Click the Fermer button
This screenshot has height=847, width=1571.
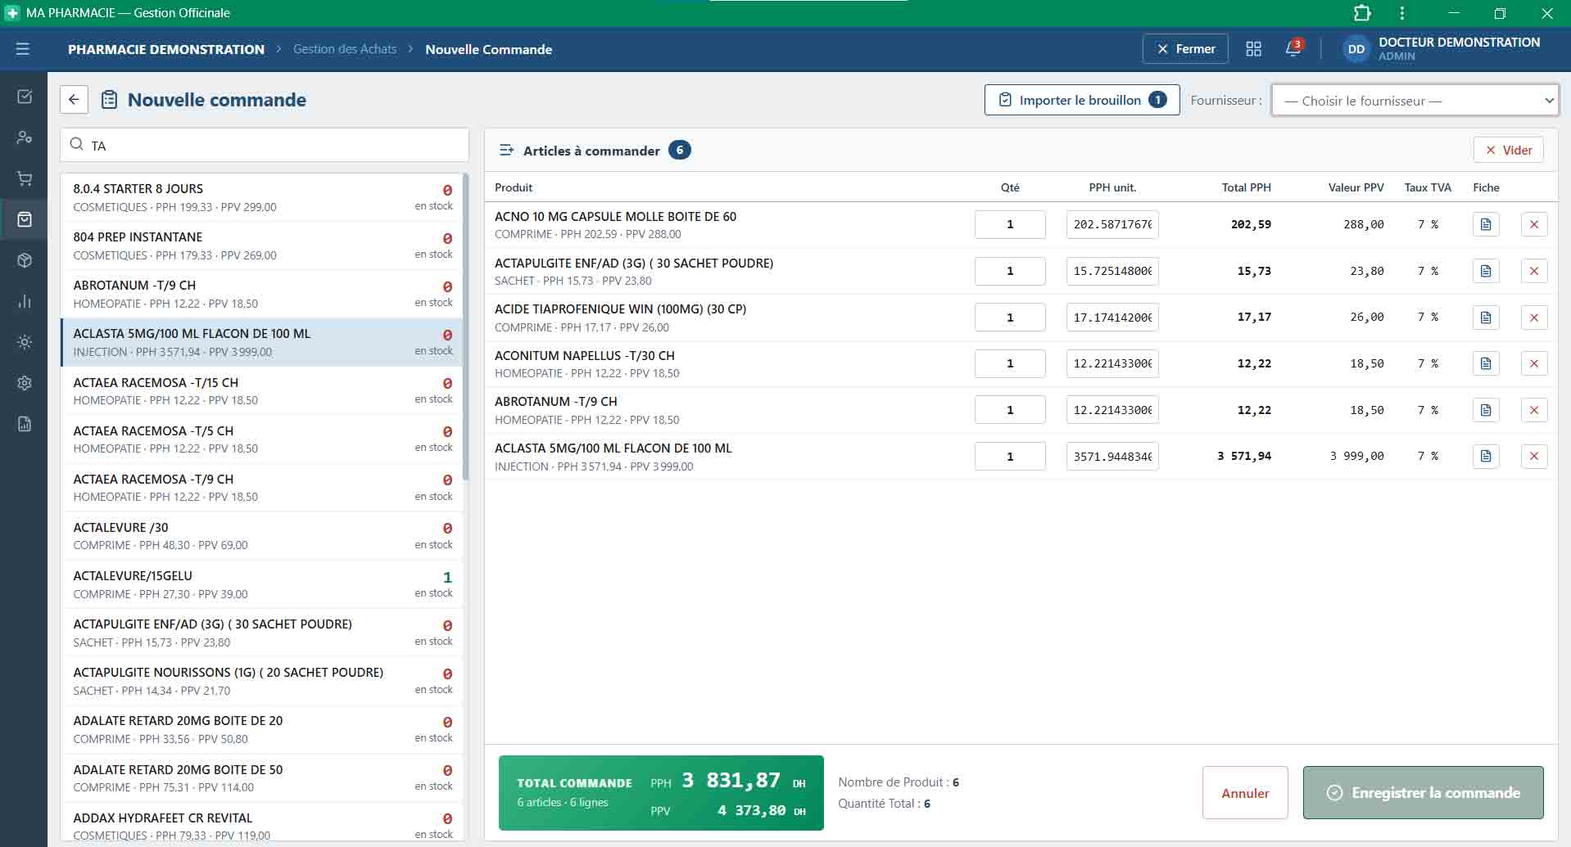tap(1185, 49)
